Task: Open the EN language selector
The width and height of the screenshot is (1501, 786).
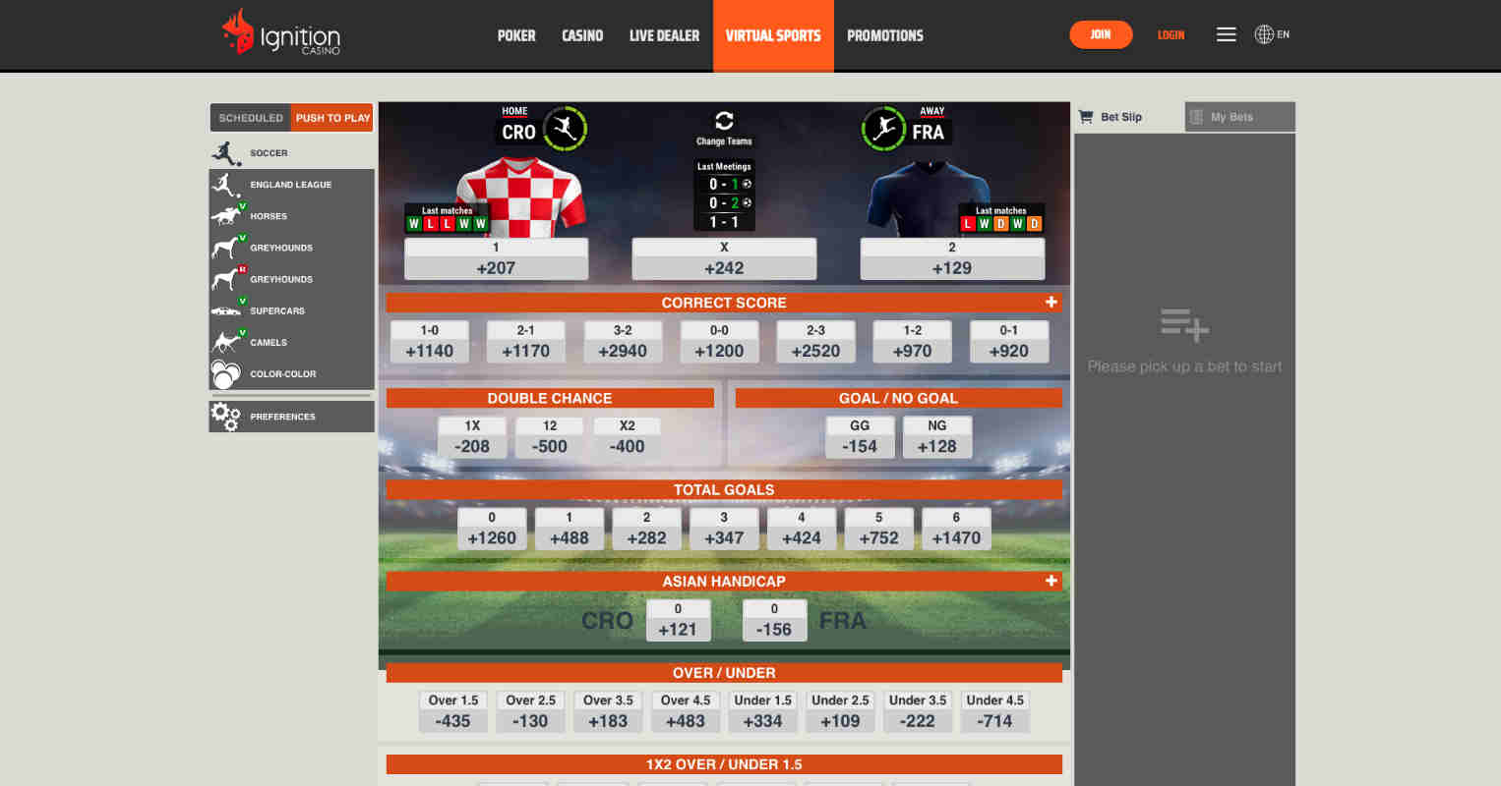Action: (x=1283, y=34)
